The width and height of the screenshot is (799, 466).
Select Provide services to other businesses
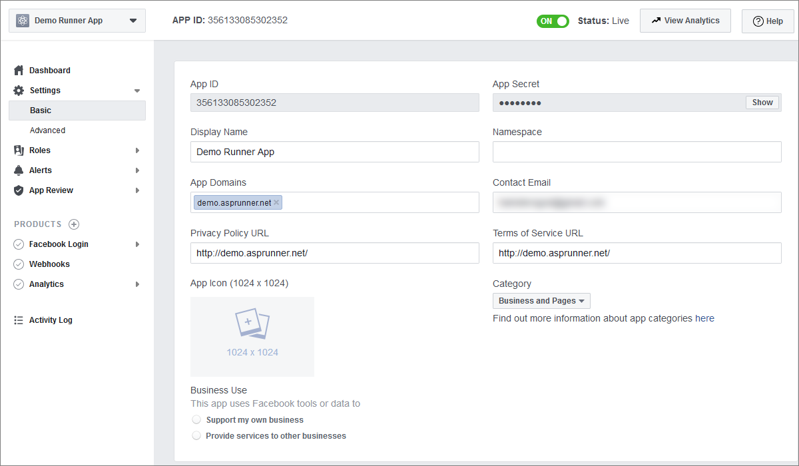click(x=196, y=436)
